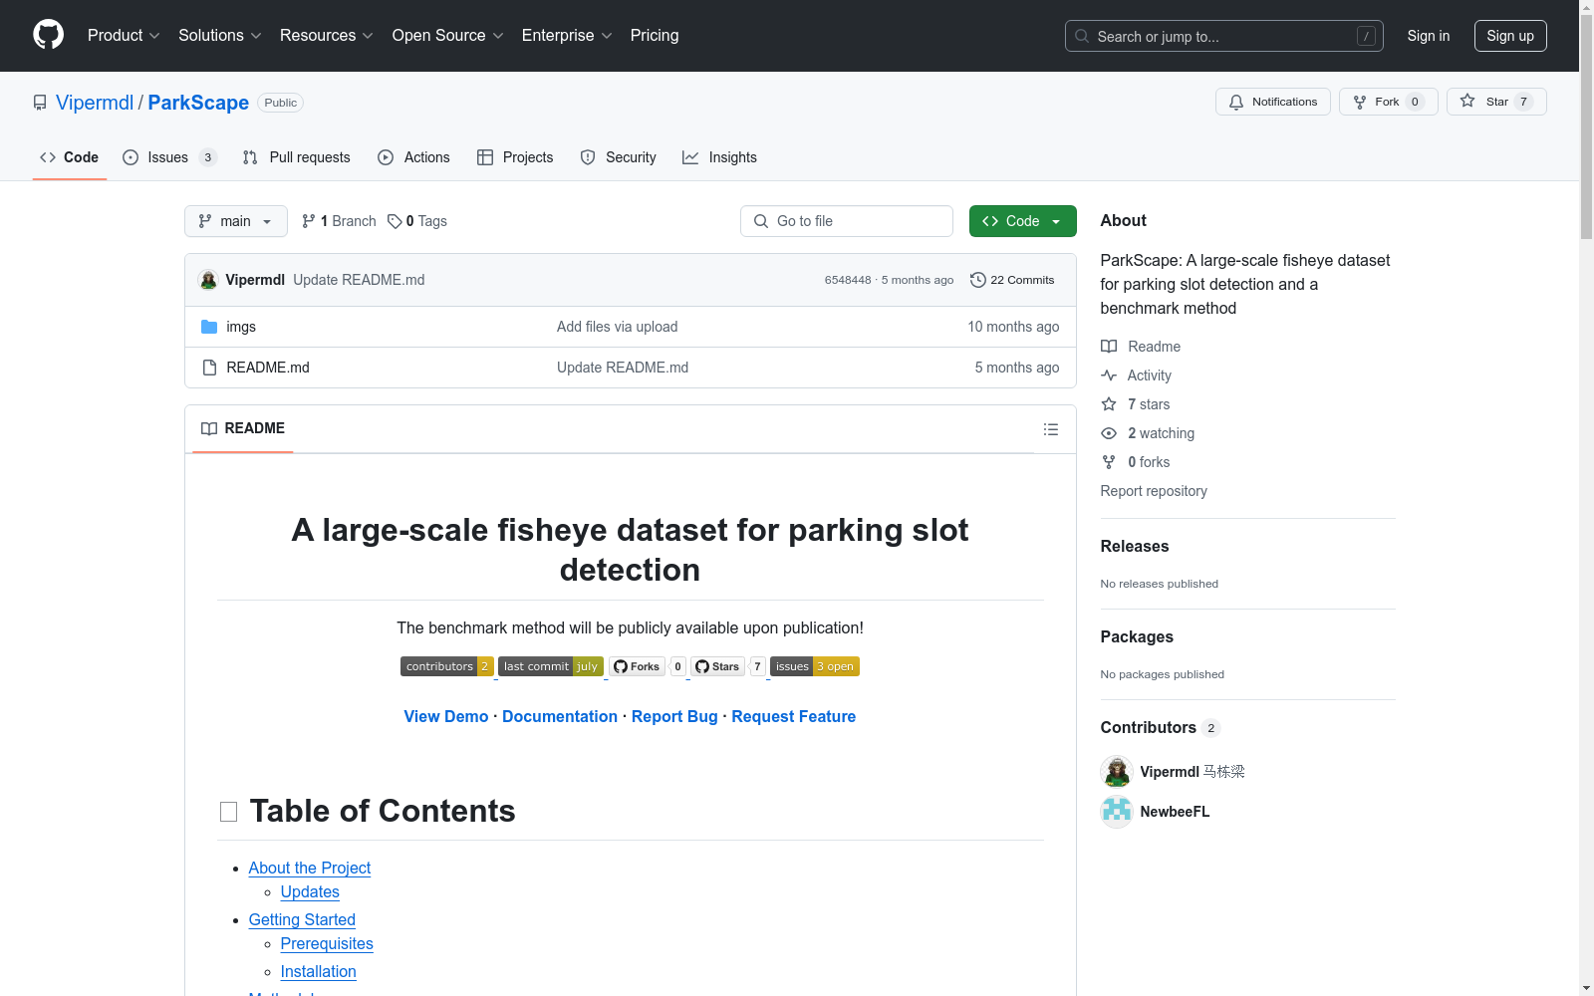Go to the Prerequisites section link

click(x=327, y=944)
